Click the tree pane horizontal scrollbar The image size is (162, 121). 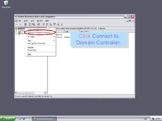tap(31, 93)
